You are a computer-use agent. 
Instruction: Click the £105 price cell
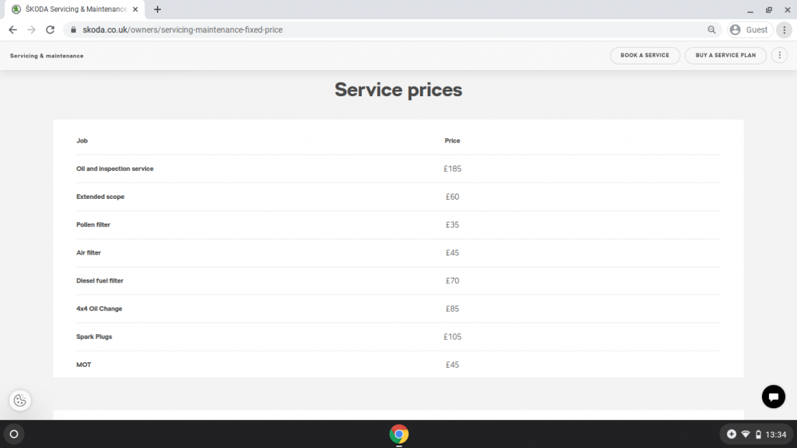point(453,337)
